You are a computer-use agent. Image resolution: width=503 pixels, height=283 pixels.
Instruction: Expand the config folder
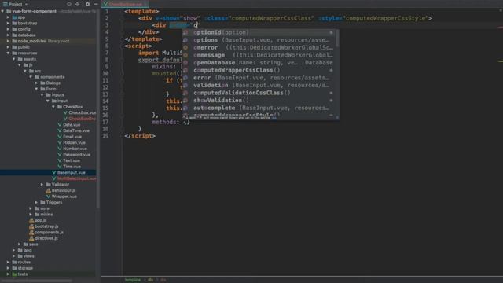pos(9,29)
